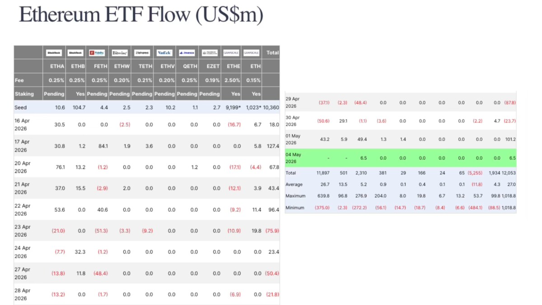Select the Fidelity logo in header
Viewport: 542px width, 305px height.
[x=97, y=53]
